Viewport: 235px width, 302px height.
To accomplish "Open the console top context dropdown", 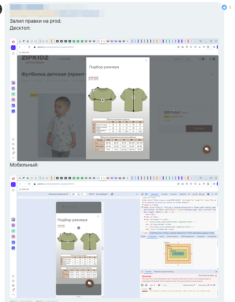I will click(152, 285).
